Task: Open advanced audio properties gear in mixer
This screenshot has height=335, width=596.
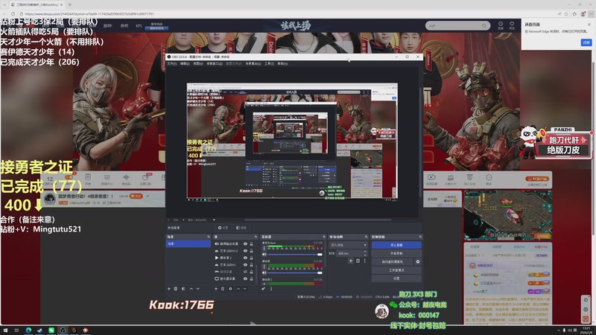Action: pyautogui.click(x=263, y=289)
